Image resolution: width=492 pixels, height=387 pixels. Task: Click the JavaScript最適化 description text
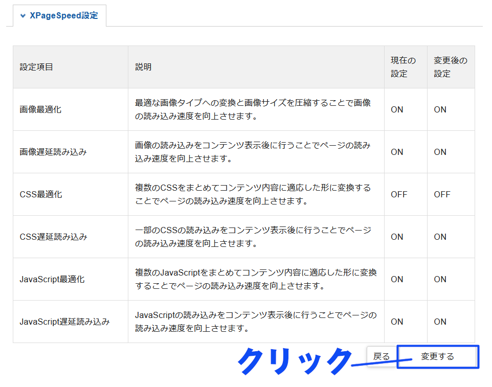pyautogui.click(x=256, y=279)
